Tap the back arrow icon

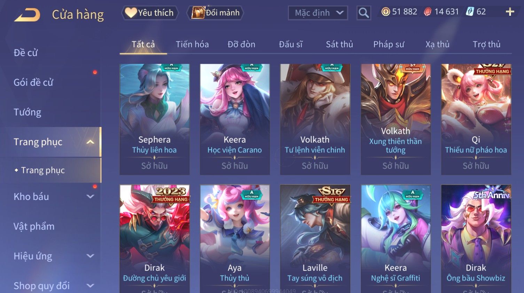tap(27, 15)
